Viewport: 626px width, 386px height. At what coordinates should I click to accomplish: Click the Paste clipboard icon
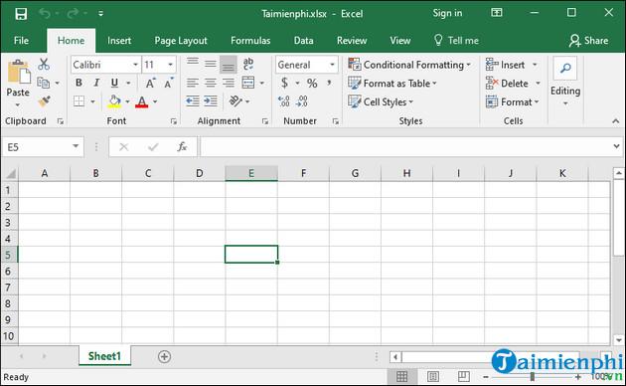click(18, 72)
